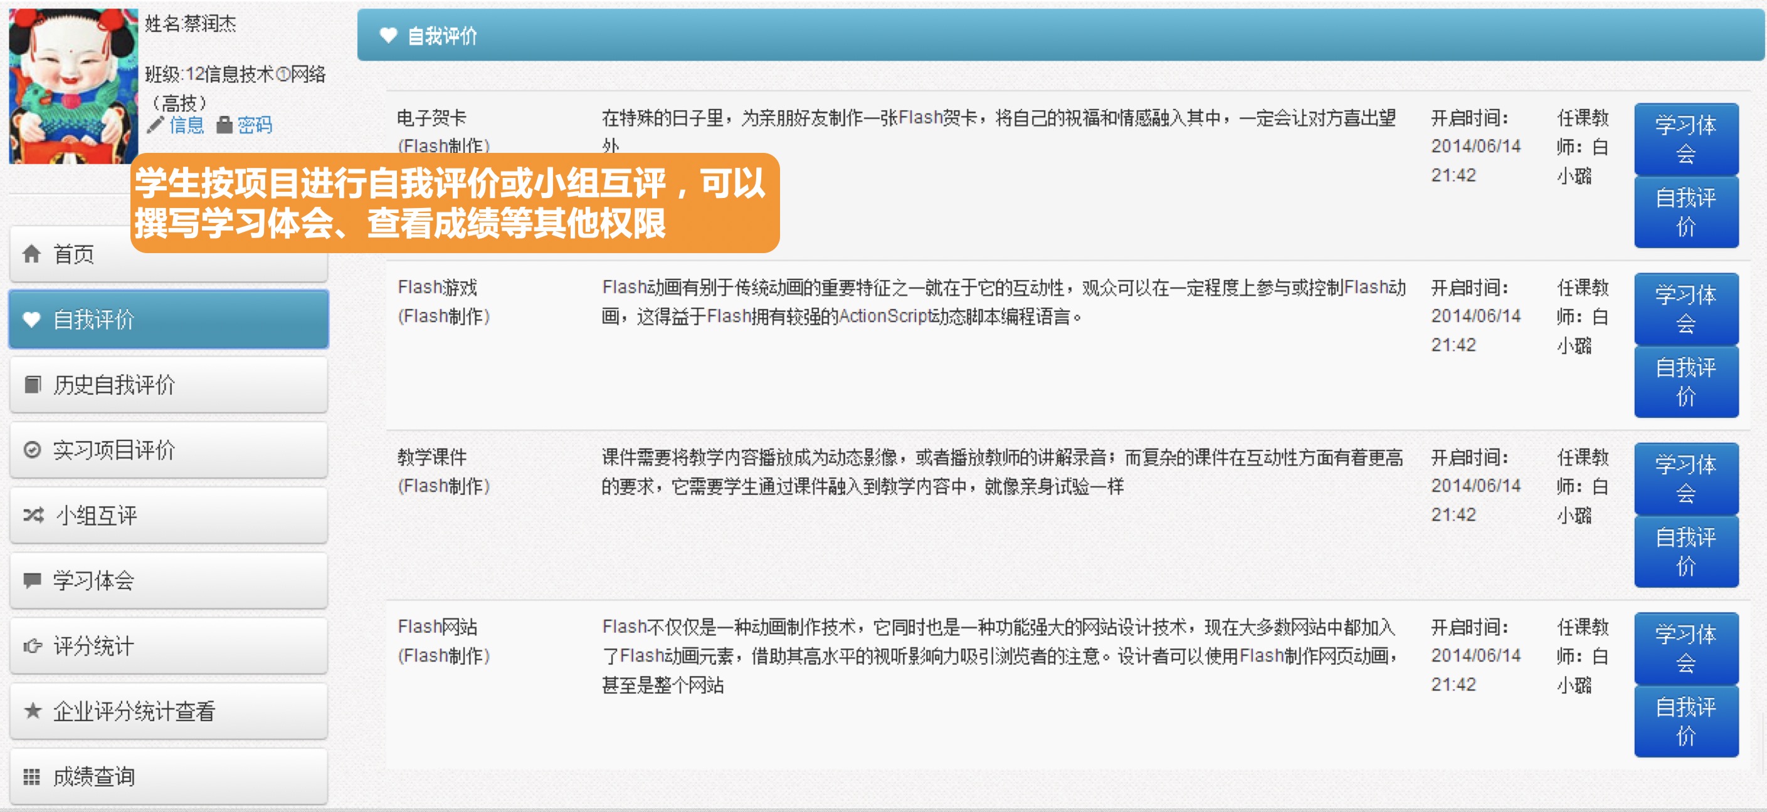This screenshot has width=1767, height=812.
Task: Open 评分统计 in the sidebar
Action: [169, 645]
